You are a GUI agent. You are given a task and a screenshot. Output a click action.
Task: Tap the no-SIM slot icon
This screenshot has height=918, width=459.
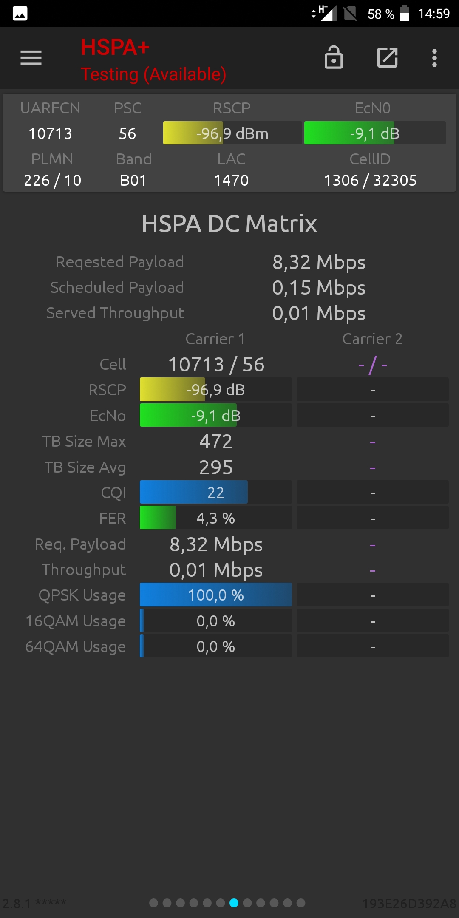point(350,14)
